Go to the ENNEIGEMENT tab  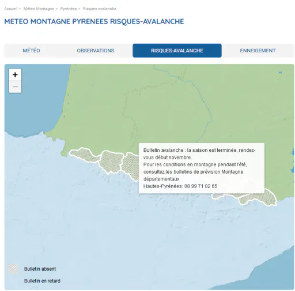point(258,51)
